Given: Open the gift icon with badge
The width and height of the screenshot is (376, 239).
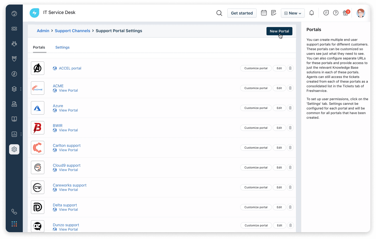Looking at the screenshot, I should 346,13.
